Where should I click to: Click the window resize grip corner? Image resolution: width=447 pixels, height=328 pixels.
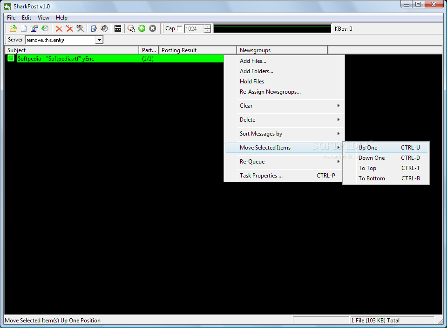coord(440,321)
